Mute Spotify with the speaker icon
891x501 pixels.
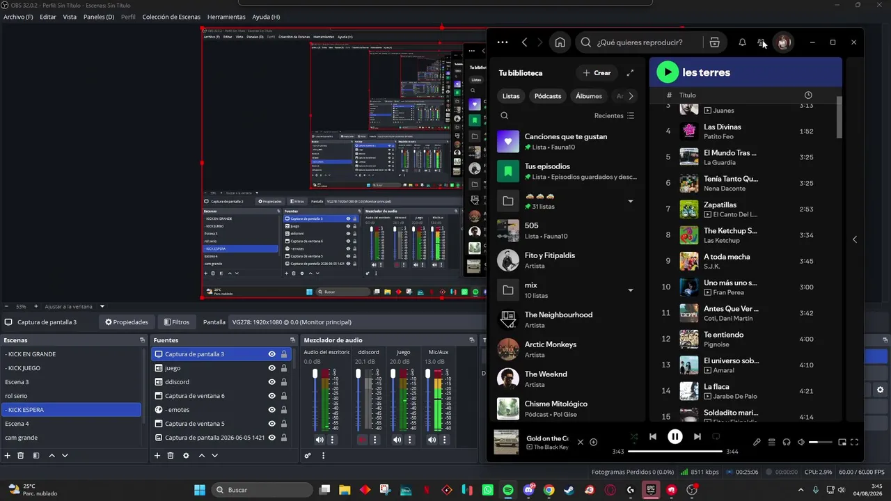pyautogui.click(x=801, y=442)
